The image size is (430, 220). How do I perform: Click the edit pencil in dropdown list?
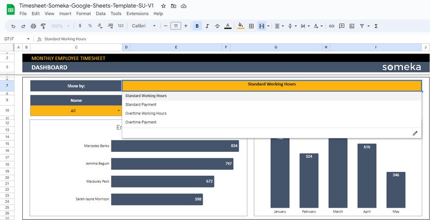pos(415,134)
